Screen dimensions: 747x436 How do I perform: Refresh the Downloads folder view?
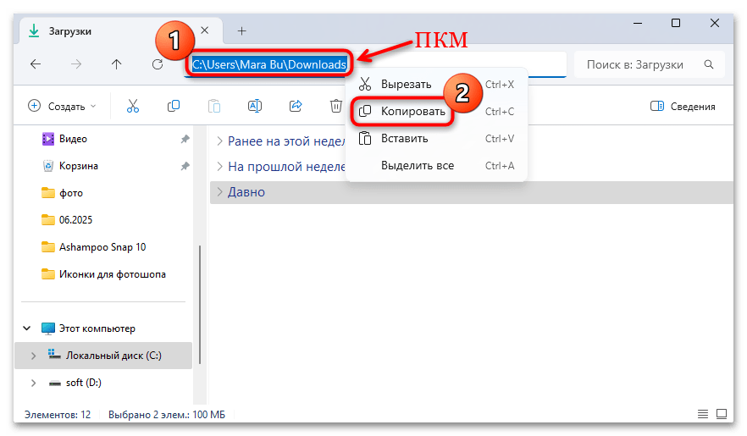click(158, 64)
